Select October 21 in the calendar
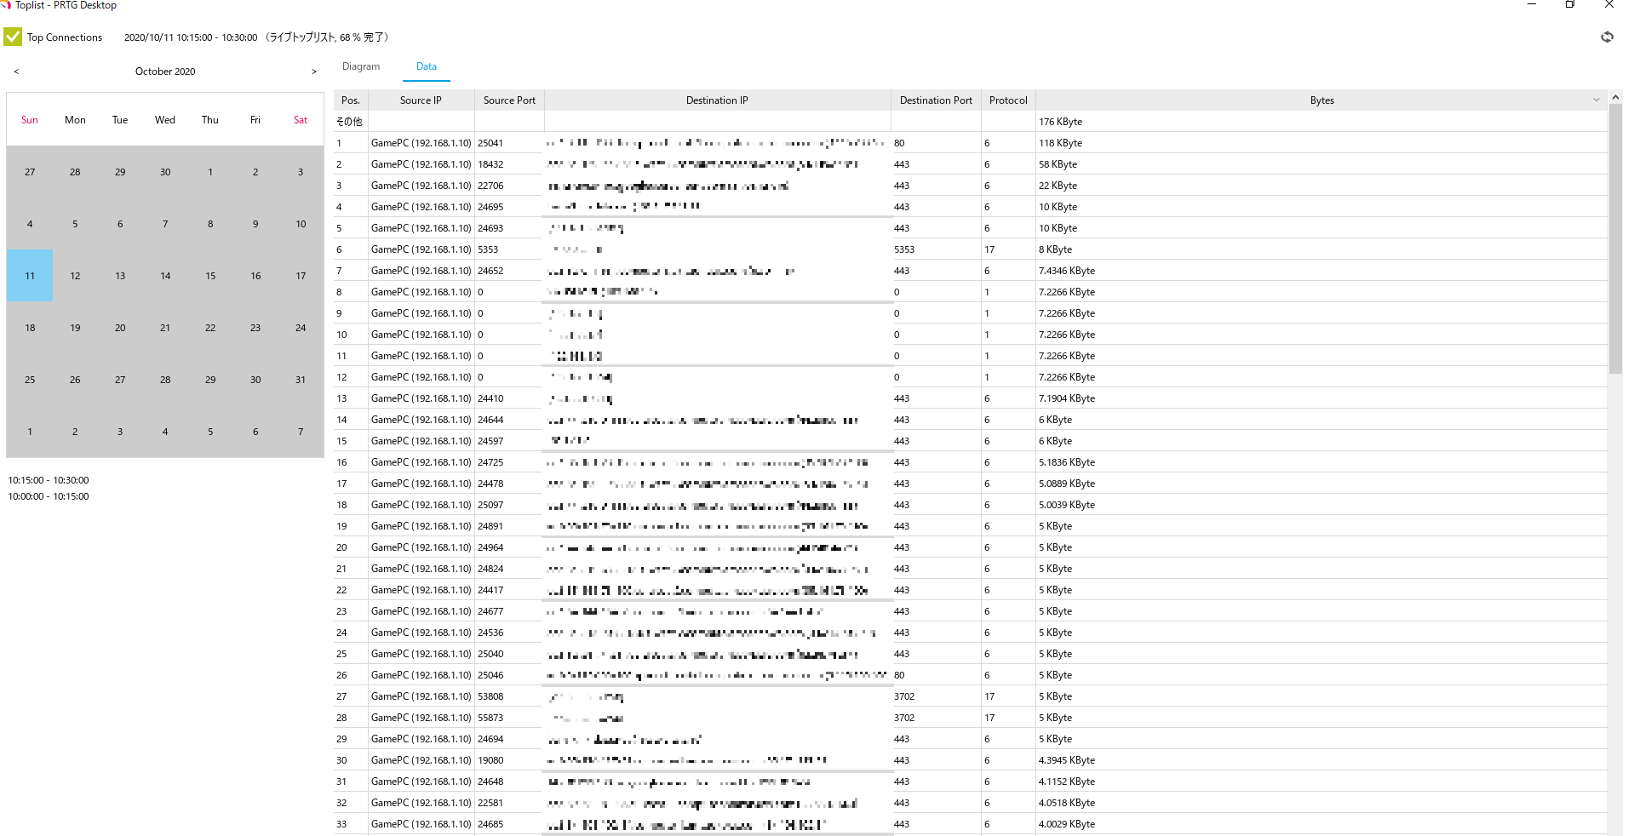1628x836 pixels. point(165,328)
